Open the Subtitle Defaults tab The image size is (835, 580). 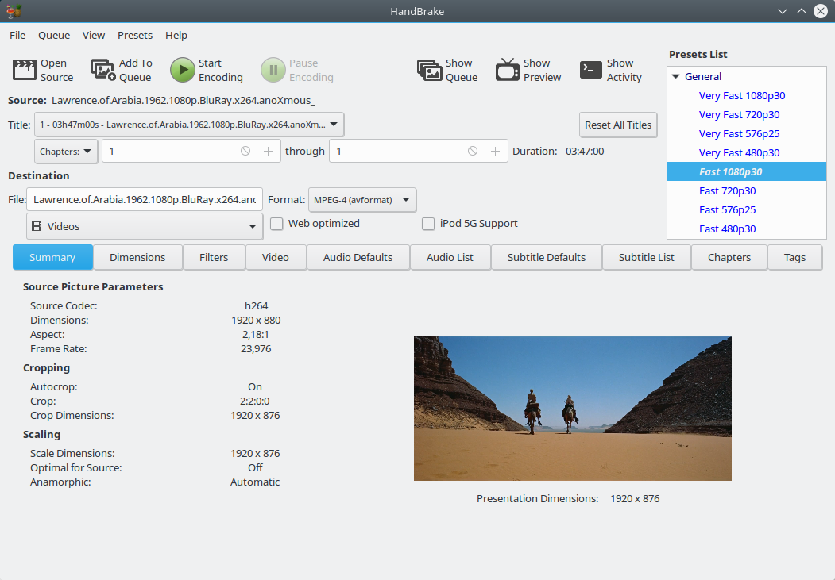click(547, 257)
